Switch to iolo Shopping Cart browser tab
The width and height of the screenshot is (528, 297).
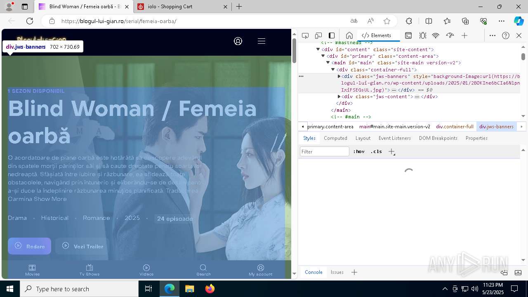(x=183, y=7)
